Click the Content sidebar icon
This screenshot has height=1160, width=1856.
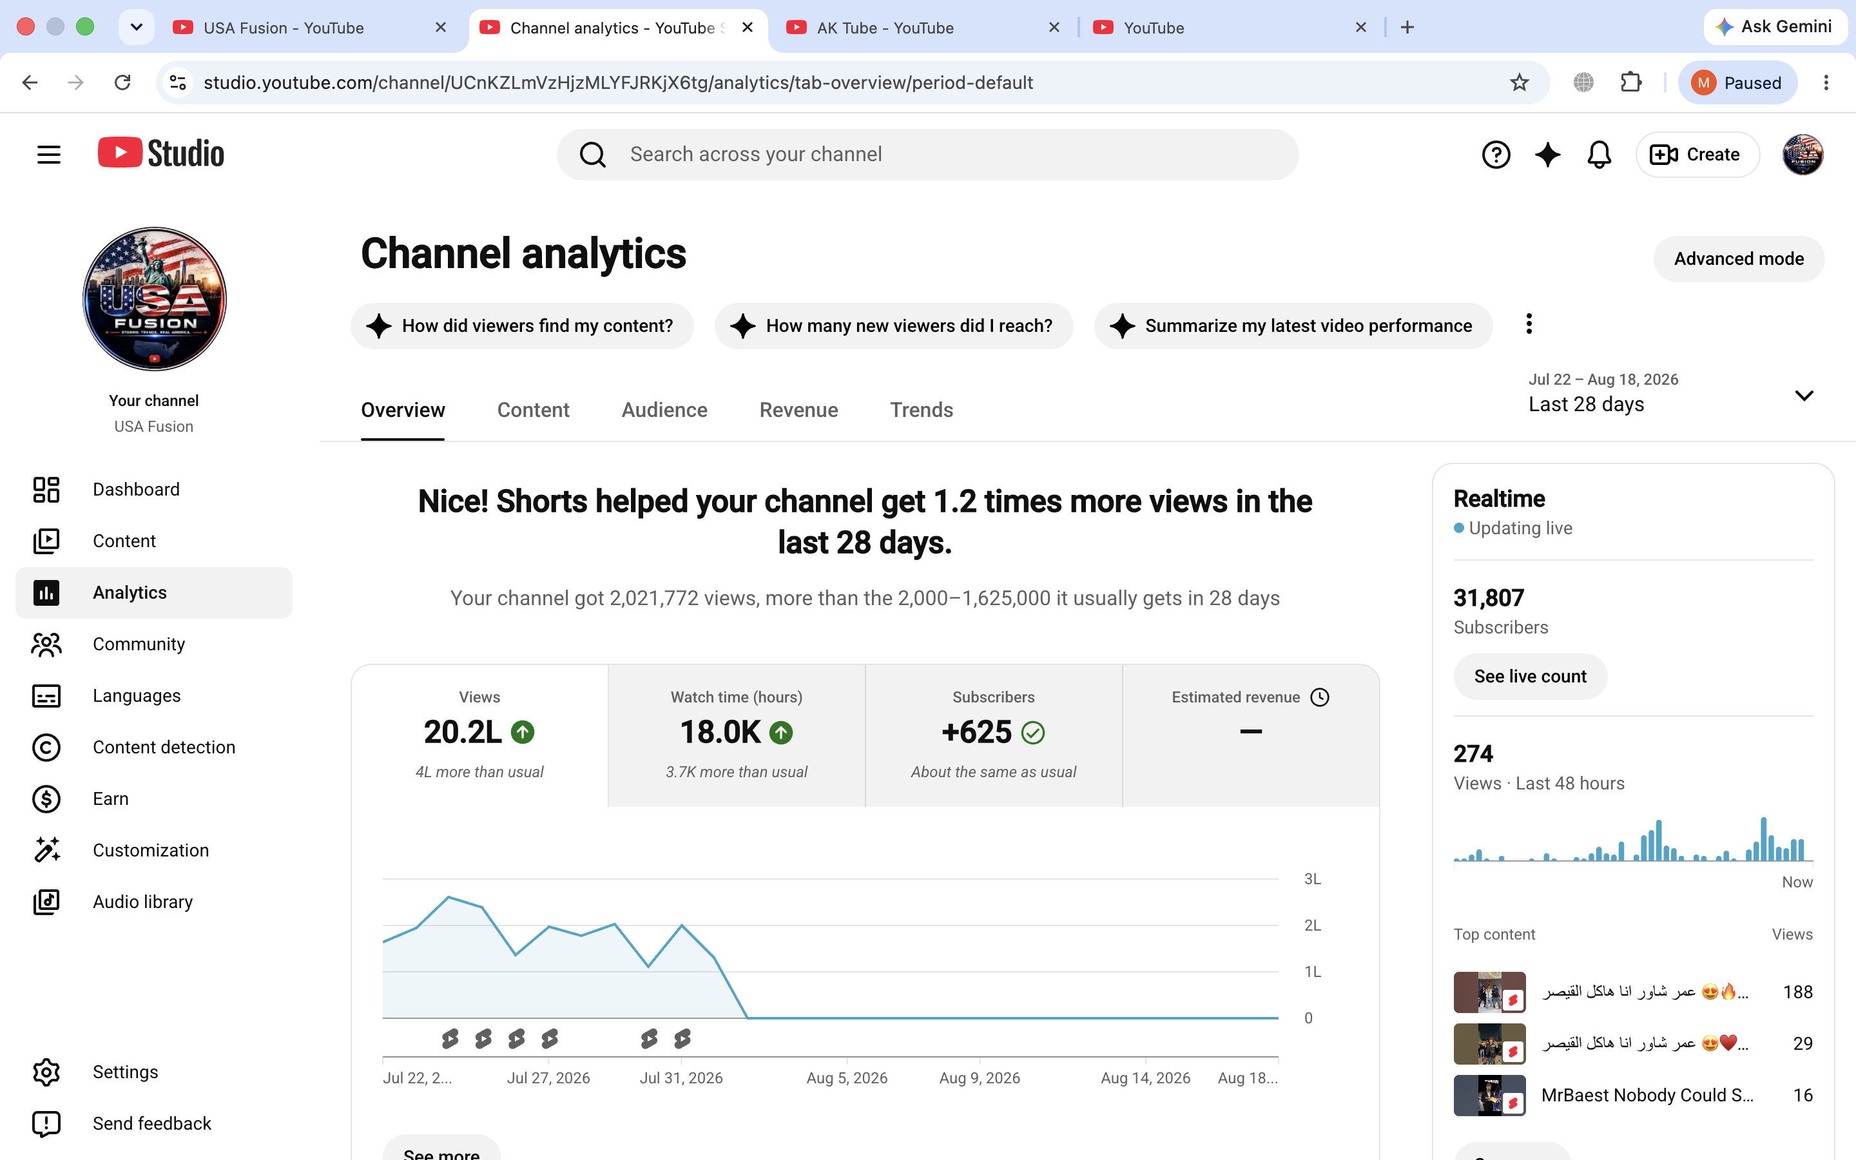pos(46,541)
